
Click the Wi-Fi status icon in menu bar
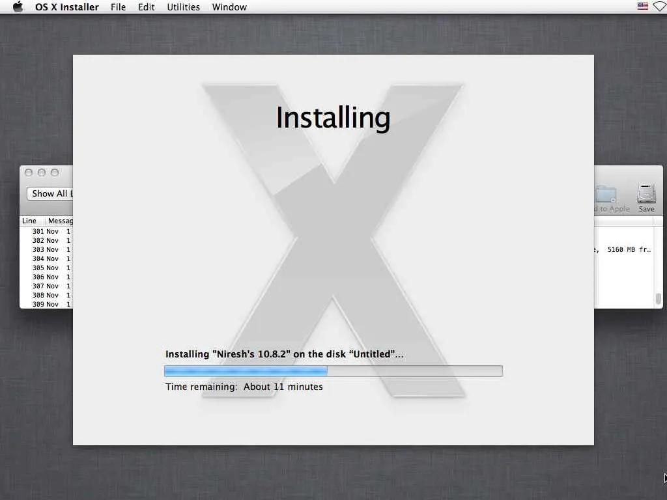point(660,7)
